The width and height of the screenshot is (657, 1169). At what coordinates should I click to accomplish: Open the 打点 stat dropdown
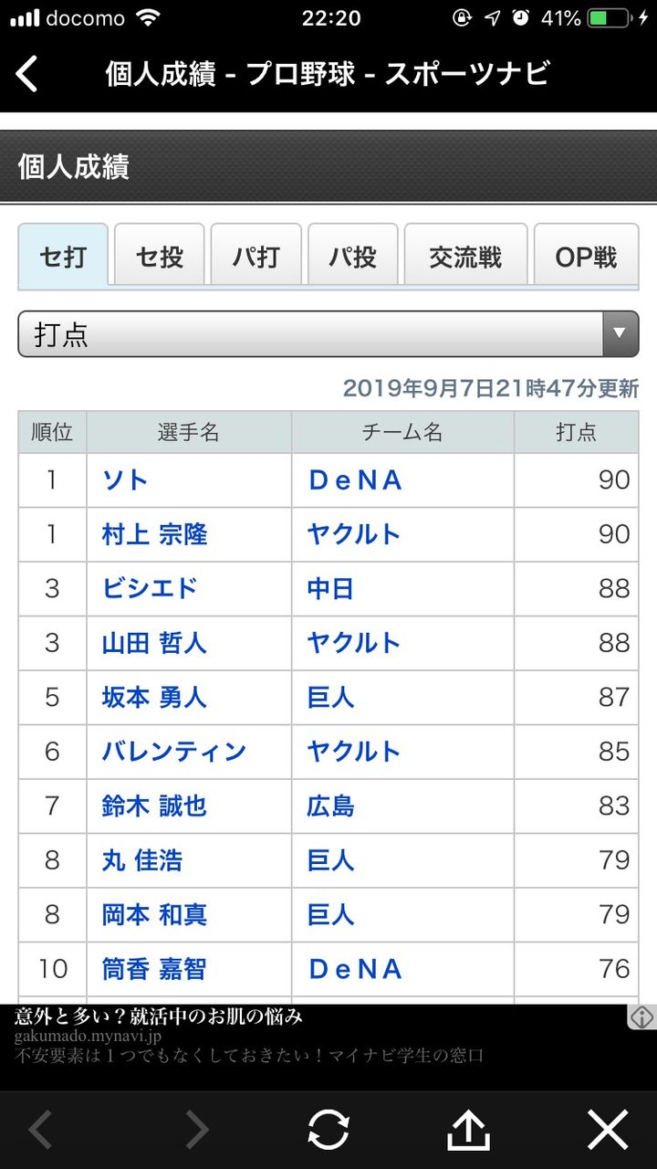tap(328, 334)
